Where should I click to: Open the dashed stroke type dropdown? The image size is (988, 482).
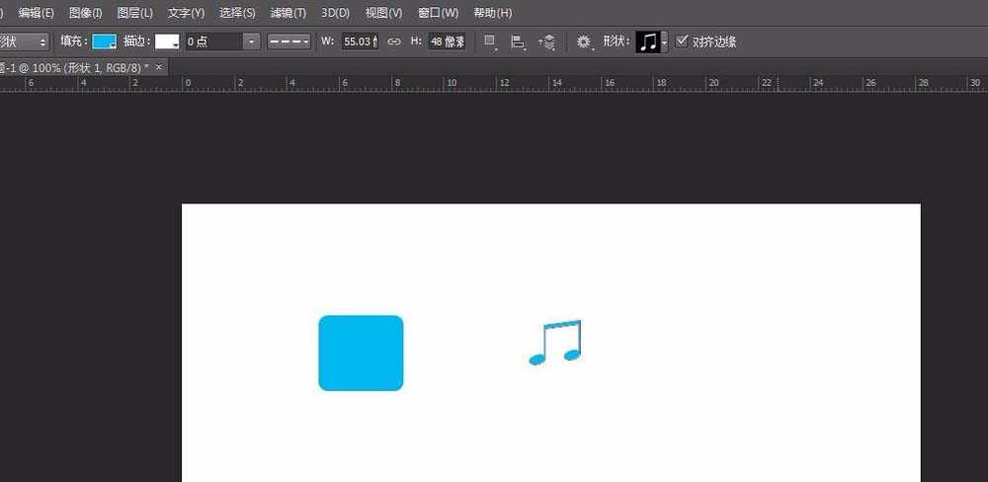click(x=288, y=41)
